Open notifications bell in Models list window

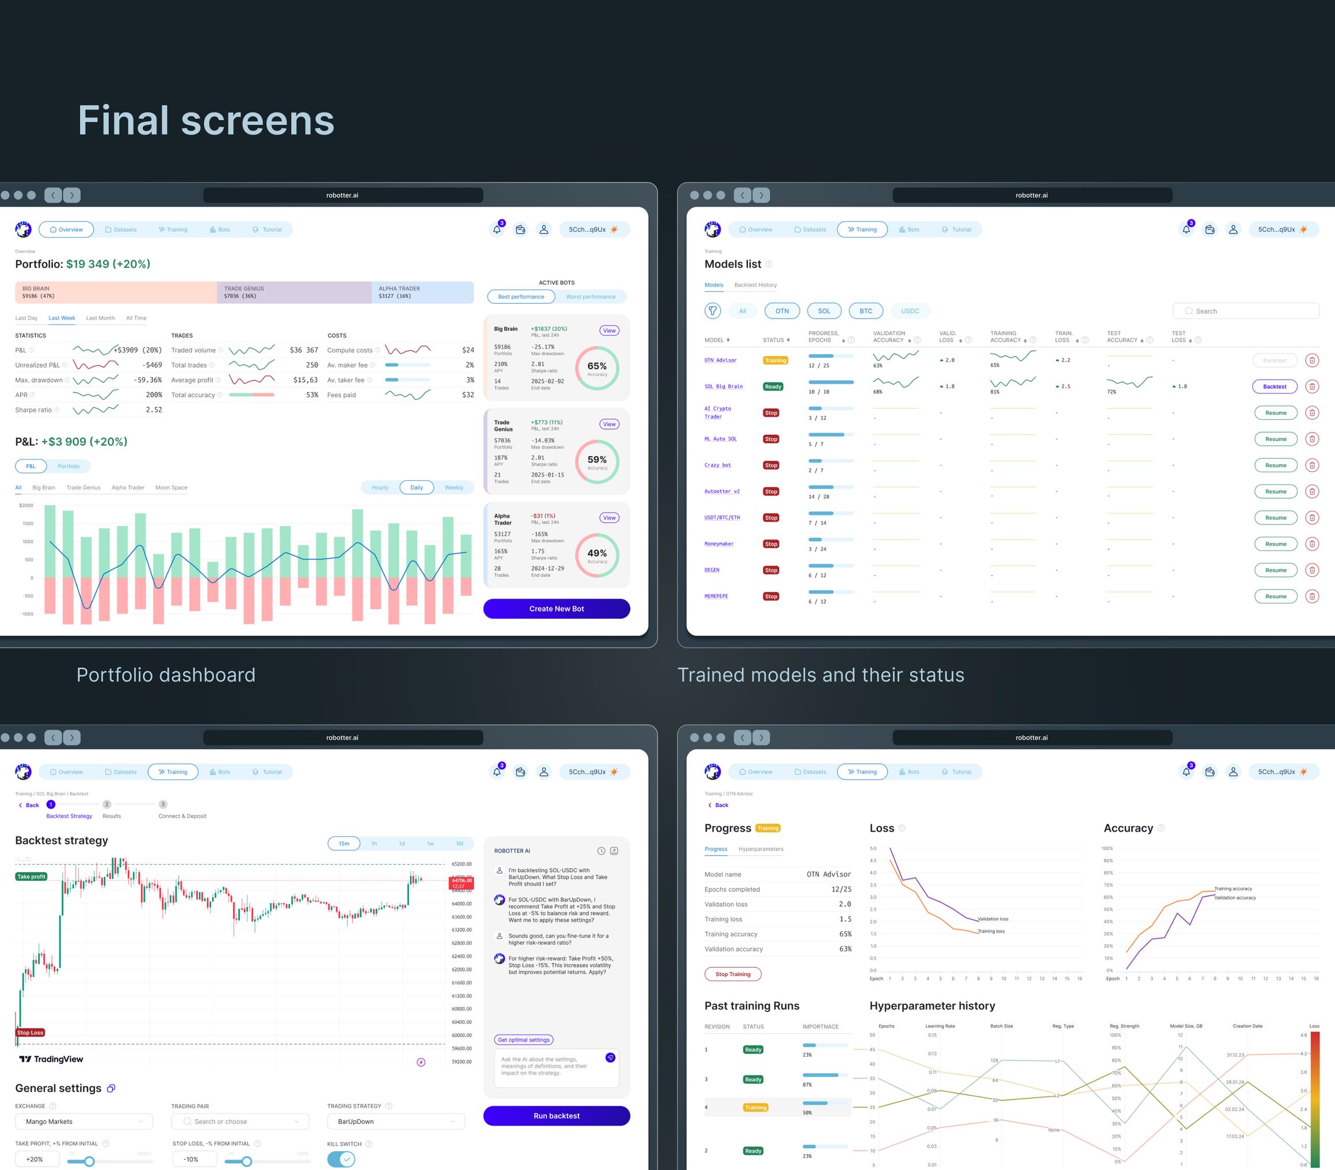(x=1187, y=229)
